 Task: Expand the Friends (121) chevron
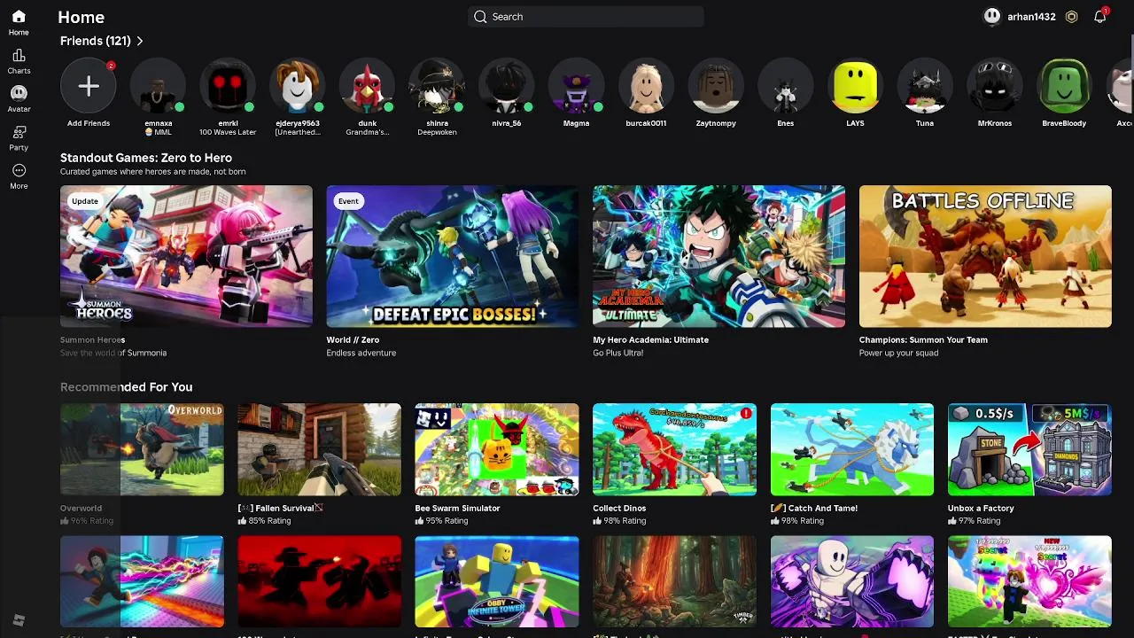click(140, 41)
